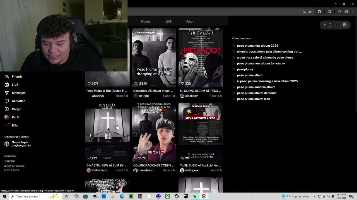This screenshot has width=357, height=200.
Task: Open the mobile app phone icon
Action: (330, 25)
